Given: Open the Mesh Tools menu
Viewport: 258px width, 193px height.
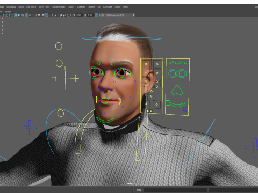Looking at the screenshot, I should point(44,7).
